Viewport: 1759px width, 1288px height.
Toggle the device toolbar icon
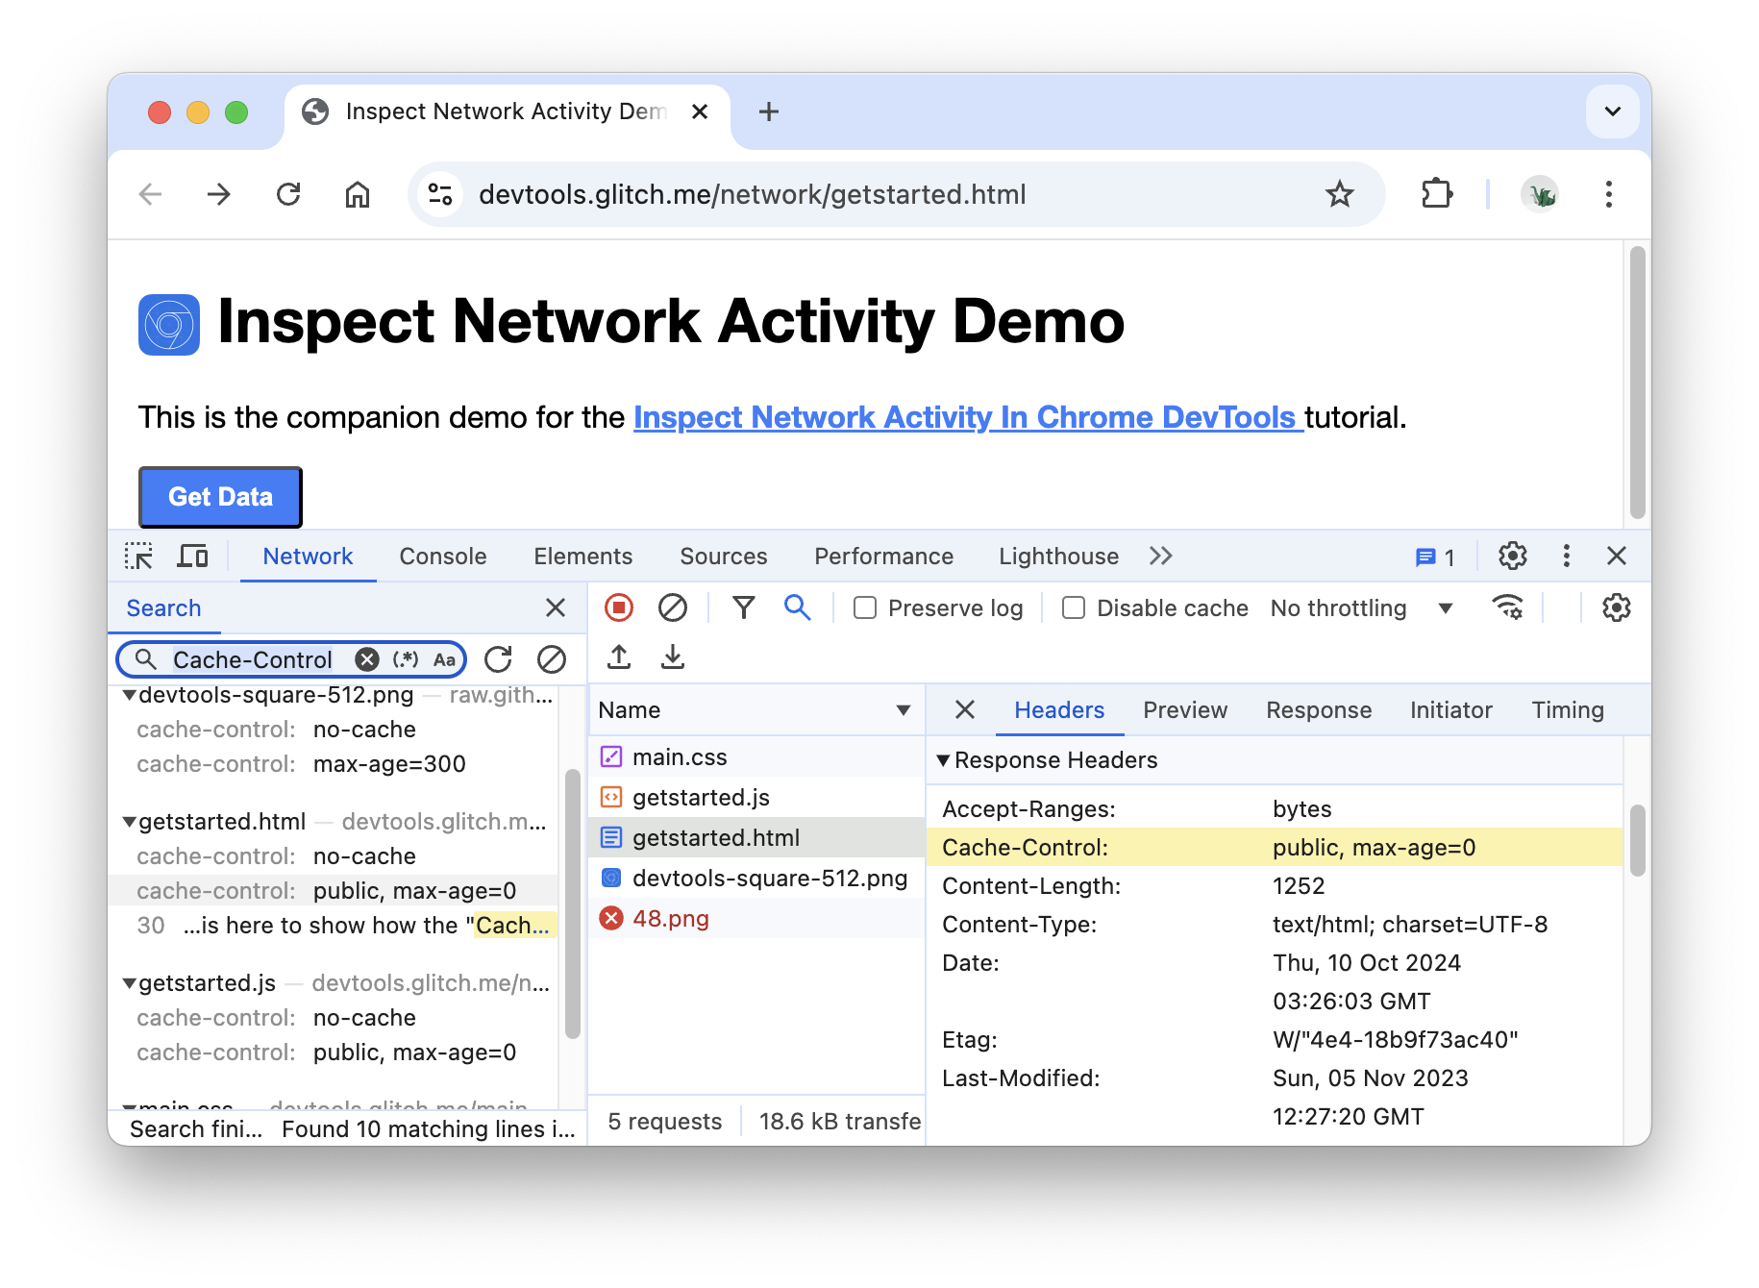click(192, 557)
